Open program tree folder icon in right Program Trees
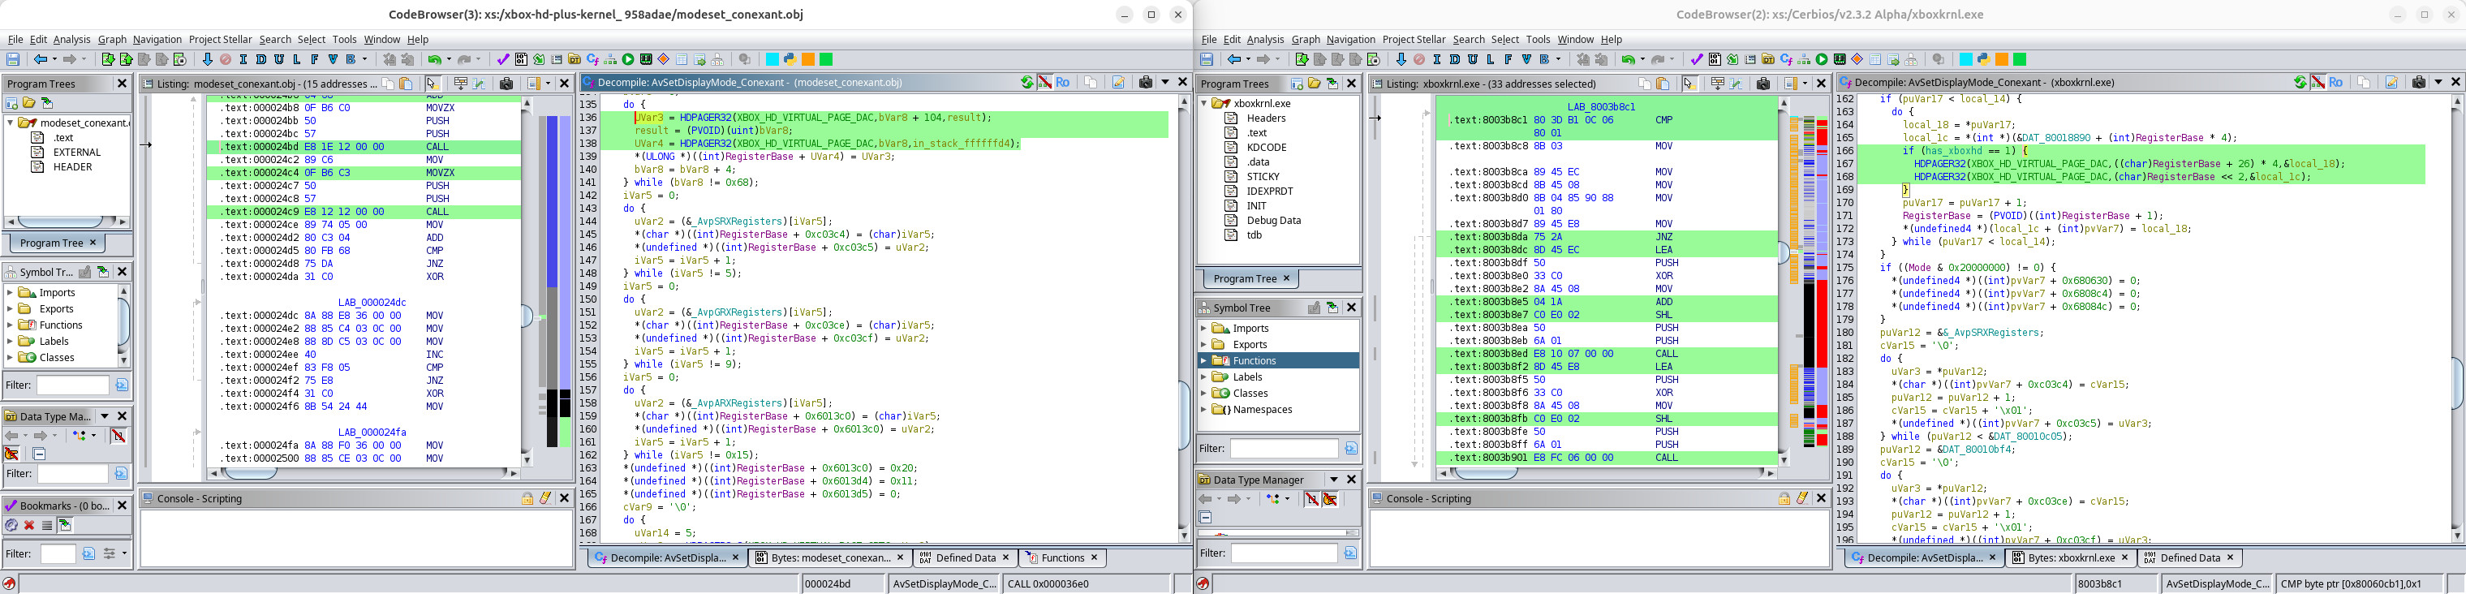Viewport: 2466px width, 594px height. click(x=1315, y=84)
